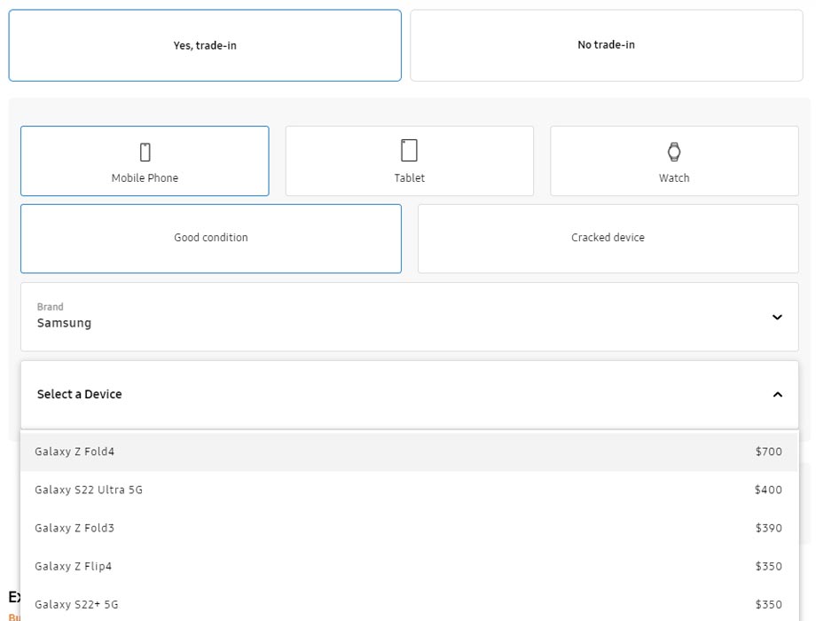Pick the Mobile Phone device type card
Image resolution: width=816 pixels, height=621 pixels.
point(145,161)
